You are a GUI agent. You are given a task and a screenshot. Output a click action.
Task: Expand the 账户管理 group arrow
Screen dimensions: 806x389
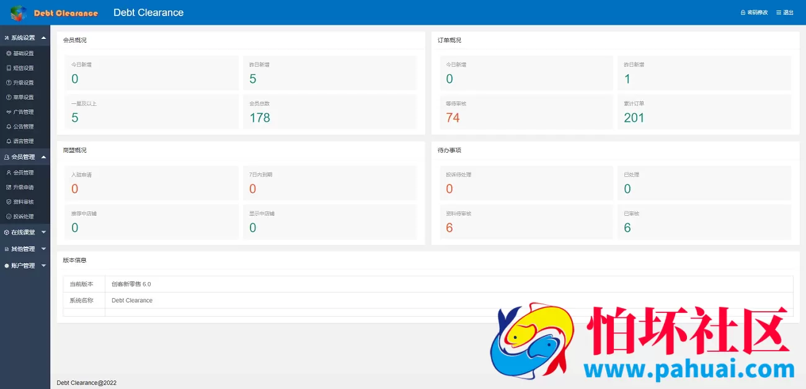(x=43, y=265)
